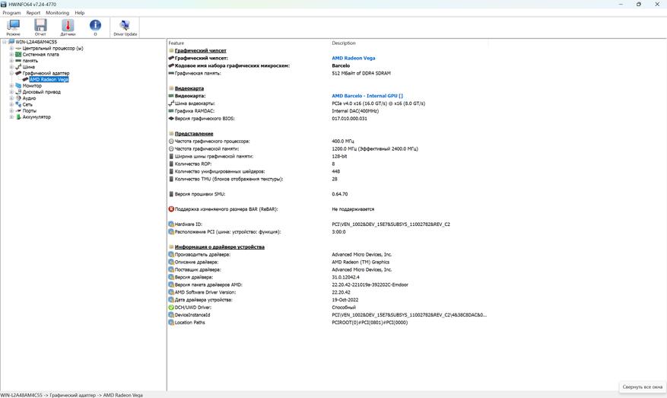
Task: Click the PCIROOT(0)#PCI(0801)#PCI(0000) value
Action: [x=370, y=323]
